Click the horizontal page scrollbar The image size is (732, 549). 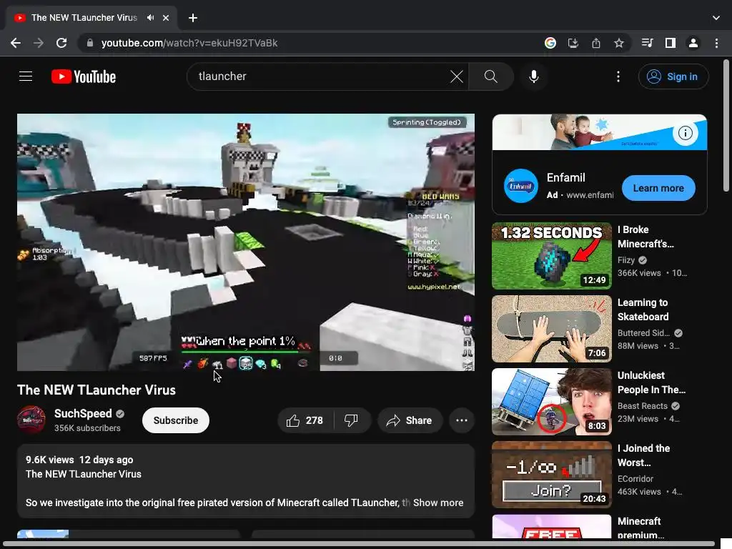click(x=360, y=544)
